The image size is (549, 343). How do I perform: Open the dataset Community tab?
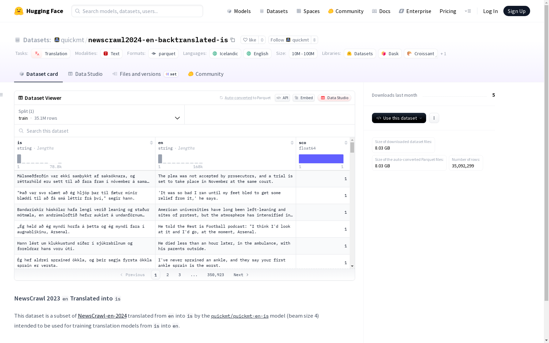pos(206,74)
